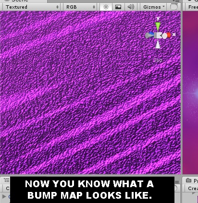Click the green Y axis cone
Image resolution: width=198 pixels, height=203 pixels.
pyautogui.click(x=158, y=26)
